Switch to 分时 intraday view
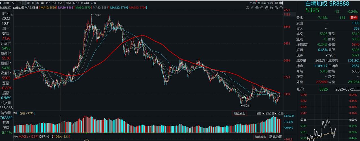360x141 pixels. tap(6, 3)
